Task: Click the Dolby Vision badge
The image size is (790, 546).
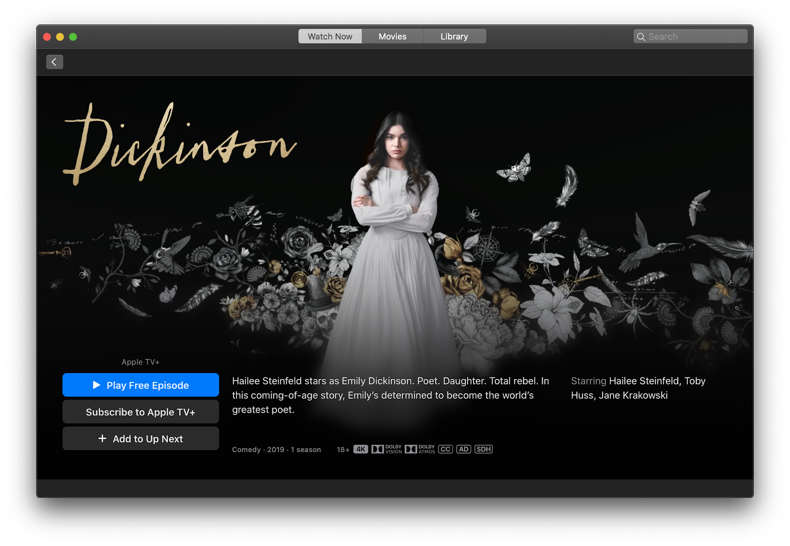Action: point(387,449)
